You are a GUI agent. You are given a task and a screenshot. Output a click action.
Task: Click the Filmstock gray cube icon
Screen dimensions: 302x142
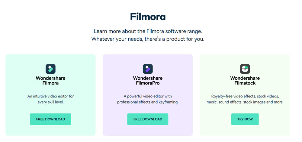pyautogui.click(x=245, y=69)
